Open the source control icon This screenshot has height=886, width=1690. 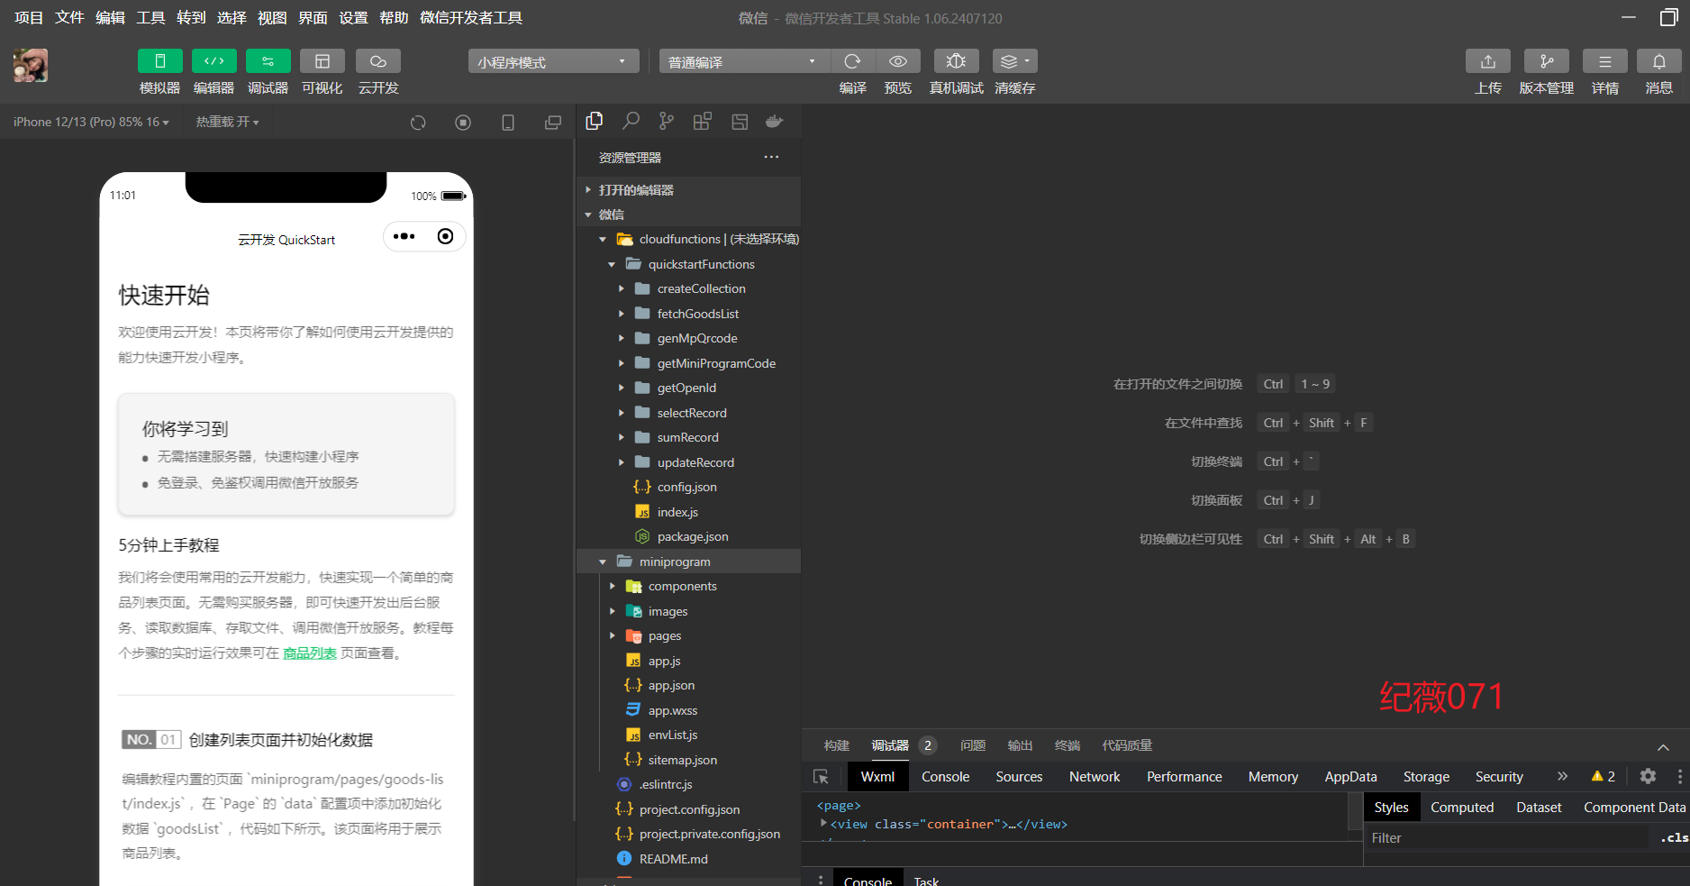coord(667,121)
